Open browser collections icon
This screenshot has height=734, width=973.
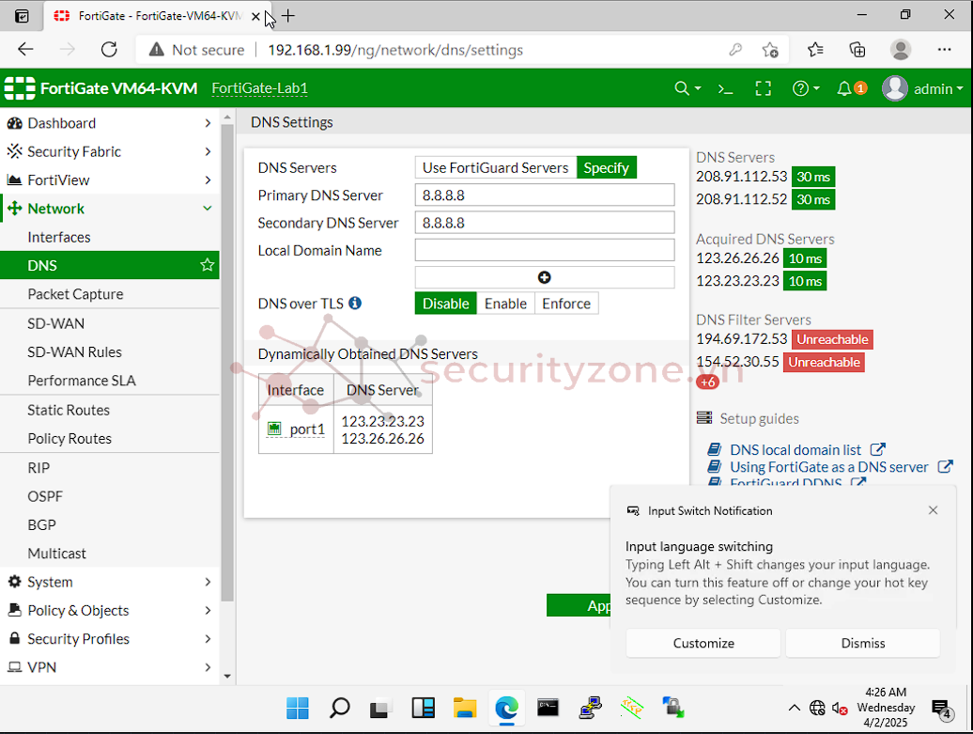click(857, 50)
